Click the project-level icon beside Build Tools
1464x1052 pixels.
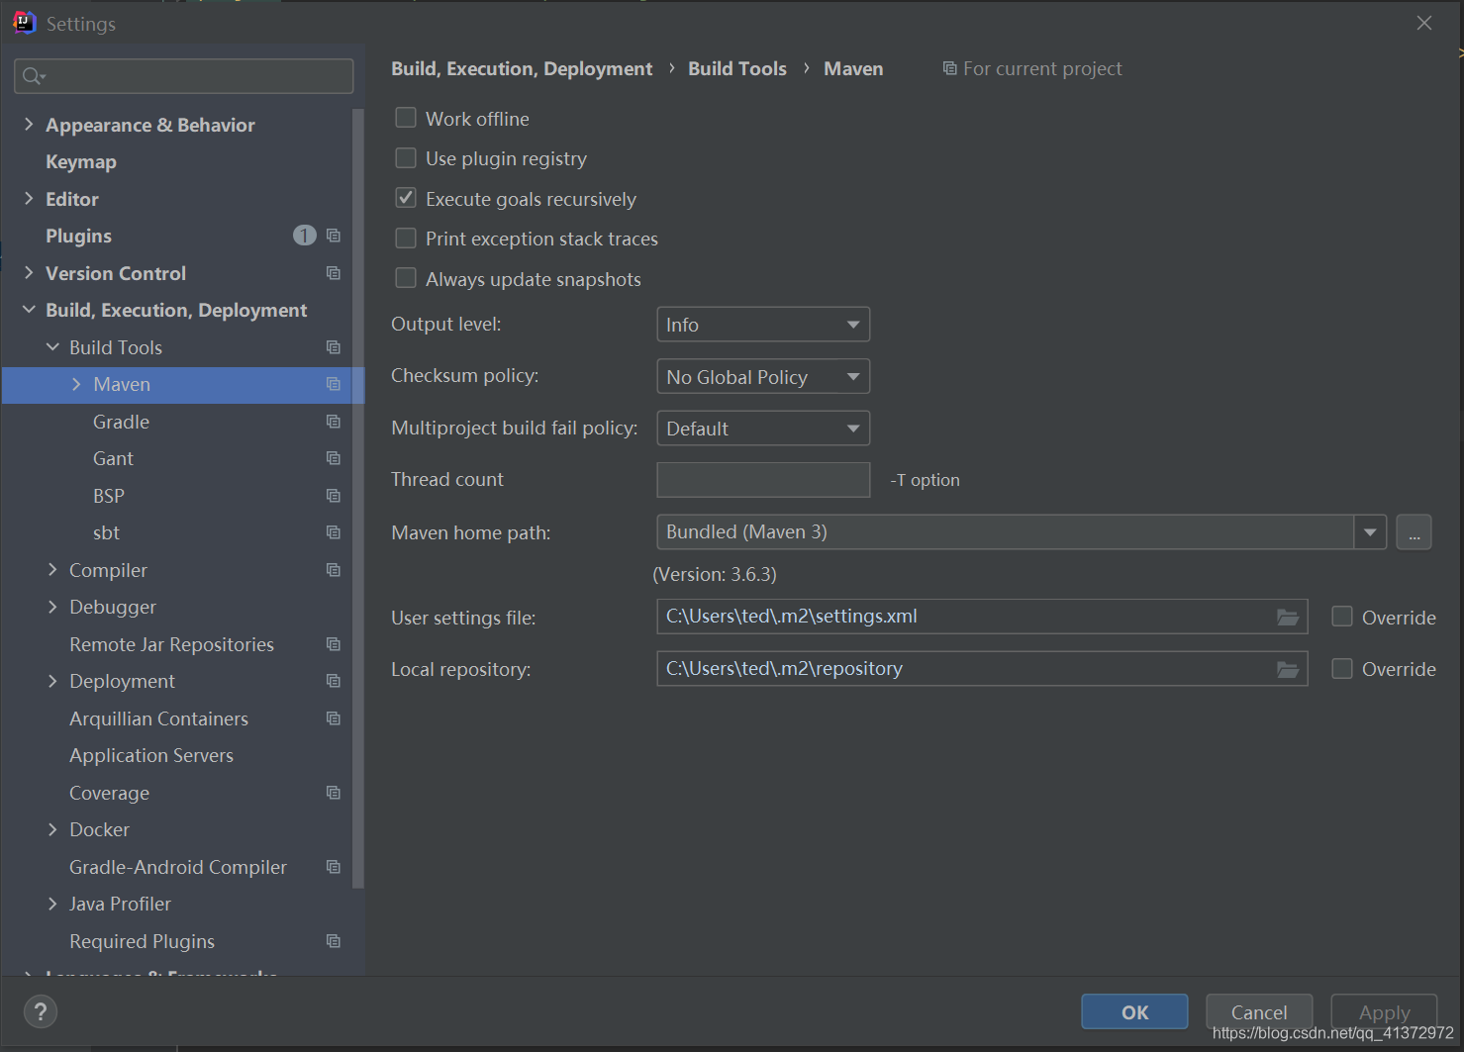pos(334,347)
